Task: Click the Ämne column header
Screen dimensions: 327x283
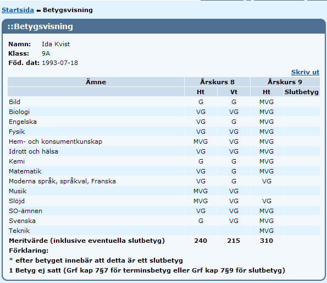Action: [96, 82]
